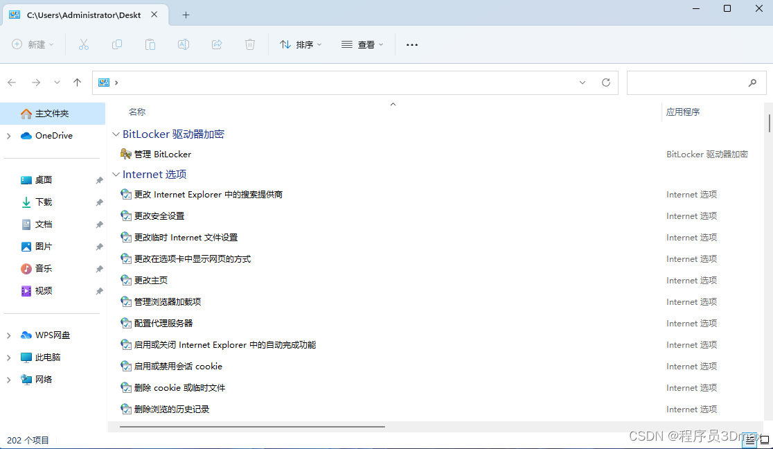Switch to details view icon in status bar
This screenshot has width=773, height=449.
750,439
